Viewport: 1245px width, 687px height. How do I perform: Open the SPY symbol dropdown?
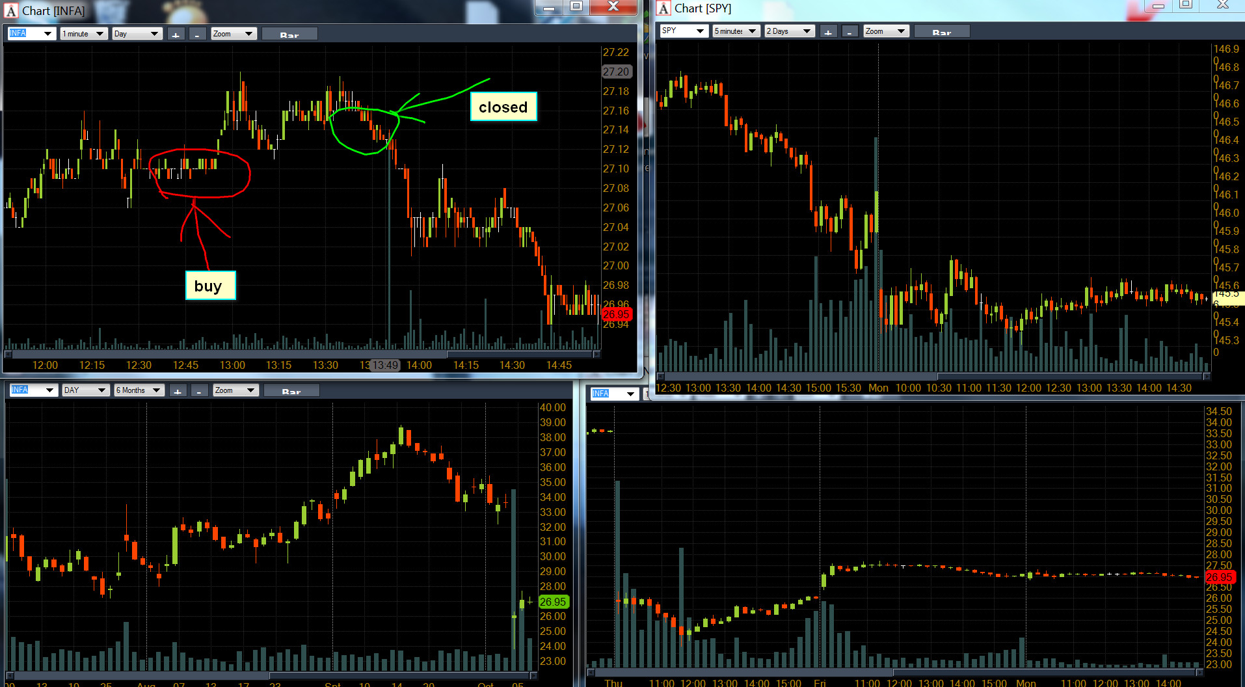point(684,31)
